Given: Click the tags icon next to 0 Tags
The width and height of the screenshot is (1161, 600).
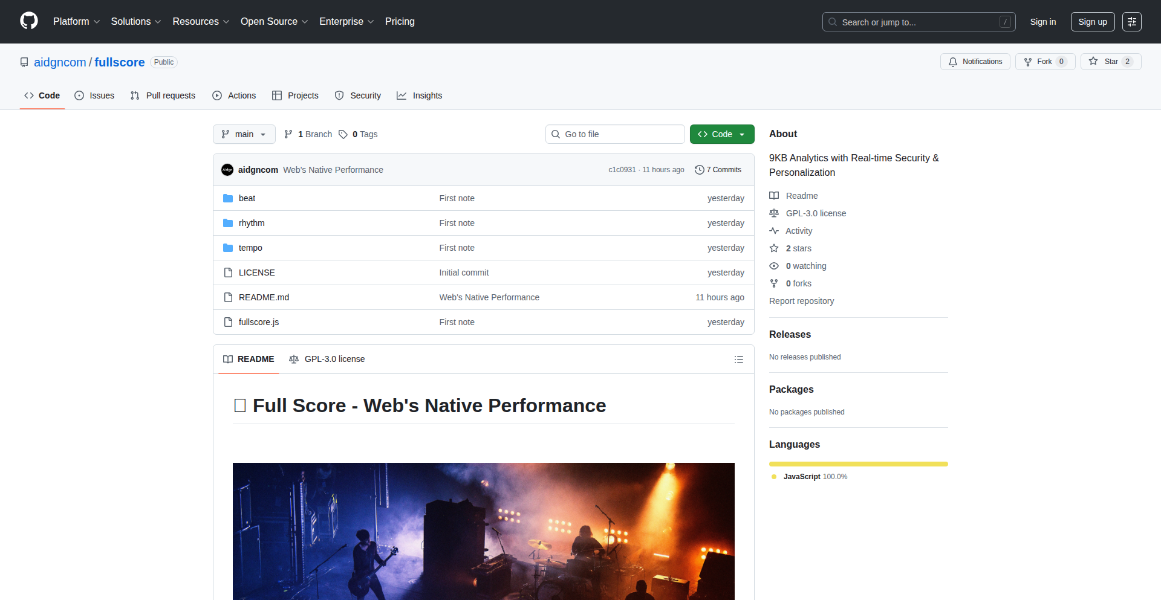Looking at the screenshot, I should click(343, 134).
